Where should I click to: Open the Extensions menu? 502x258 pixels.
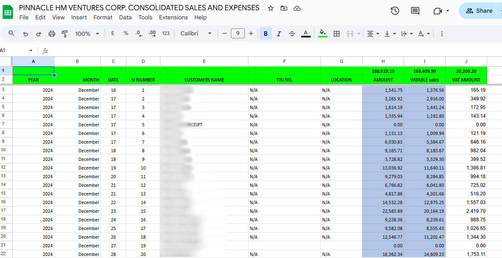(173, 17)
